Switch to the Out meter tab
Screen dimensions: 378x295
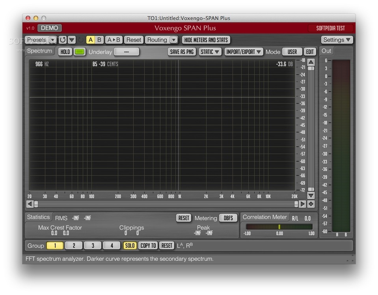(x=326, y=51)
